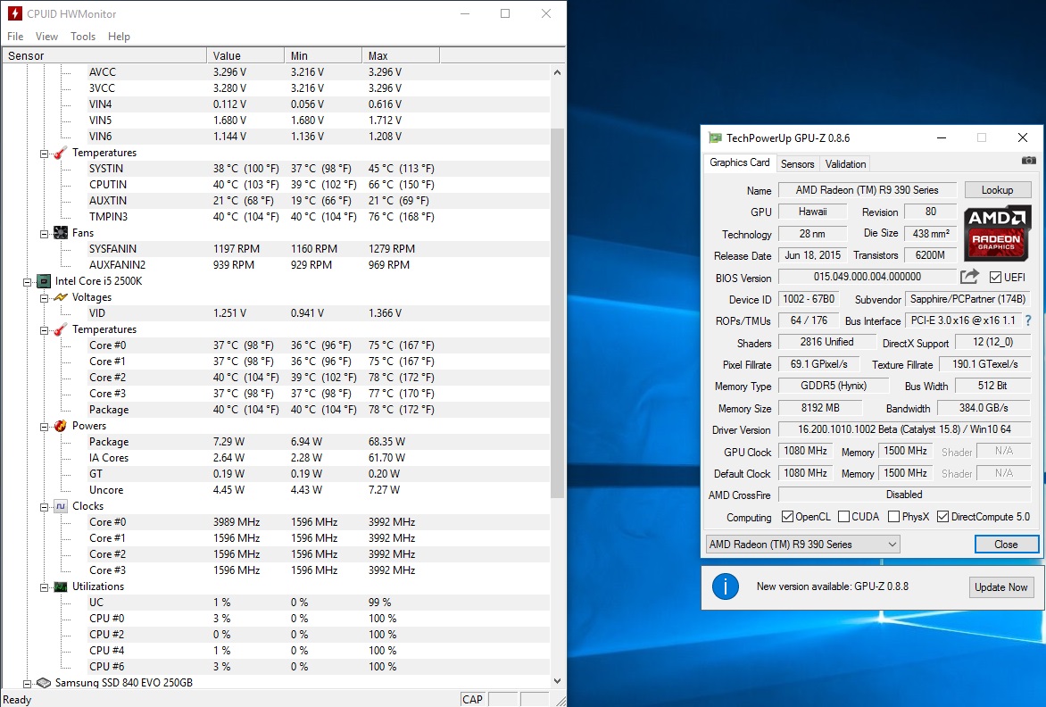1046x707 pixels.
Task: Open the Help menu in HWMonitor
Action: click(x=119, y=36)
